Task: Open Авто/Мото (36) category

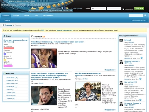Action: point(12,77)
